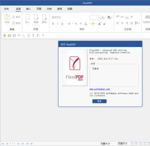Go to previous page arrow
Image resolution: width=150 pixels, height=146 pixels.
[7, 144]
